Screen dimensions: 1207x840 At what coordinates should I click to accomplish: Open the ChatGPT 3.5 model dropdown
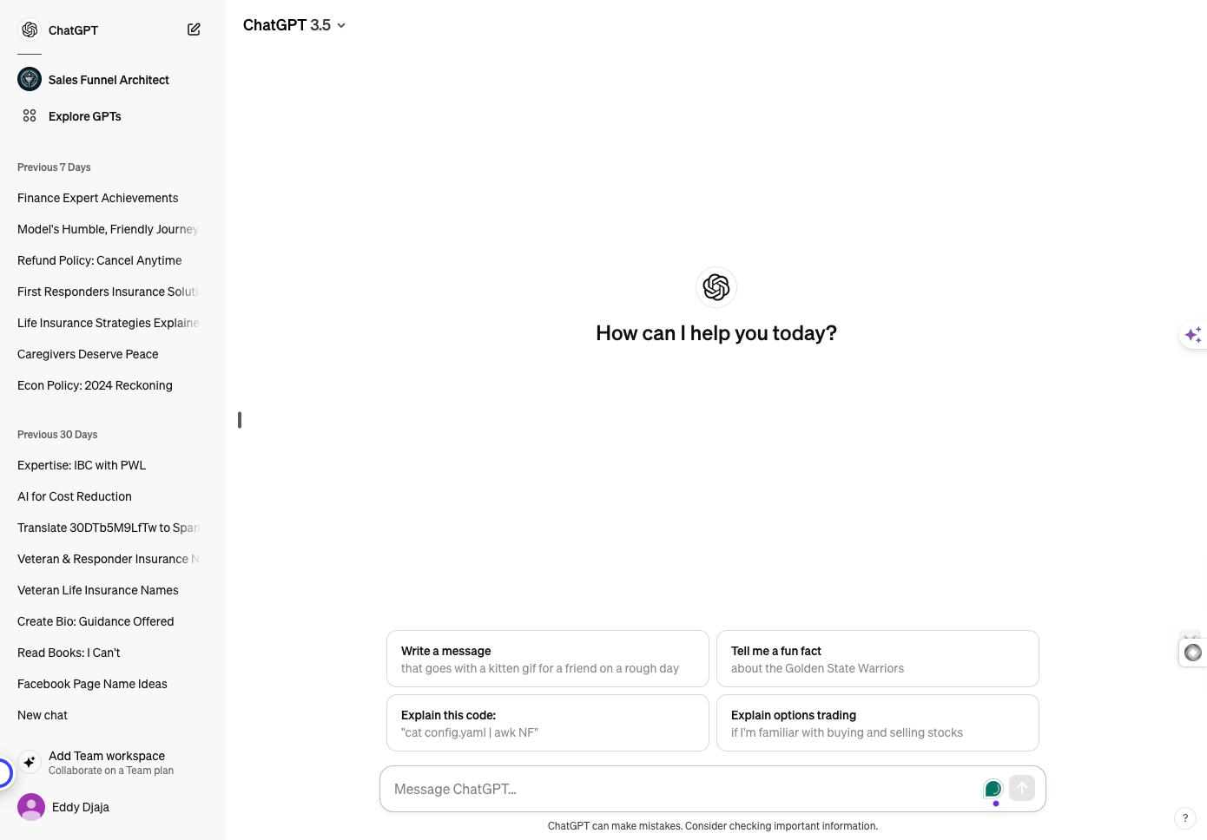coord(294,25)
